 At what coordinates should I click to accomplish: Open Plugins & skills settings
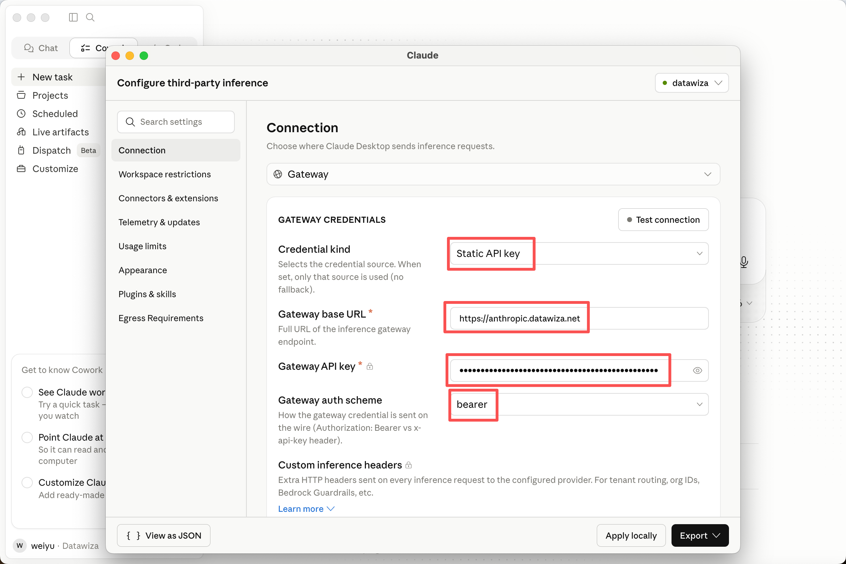tap(176, 294)
